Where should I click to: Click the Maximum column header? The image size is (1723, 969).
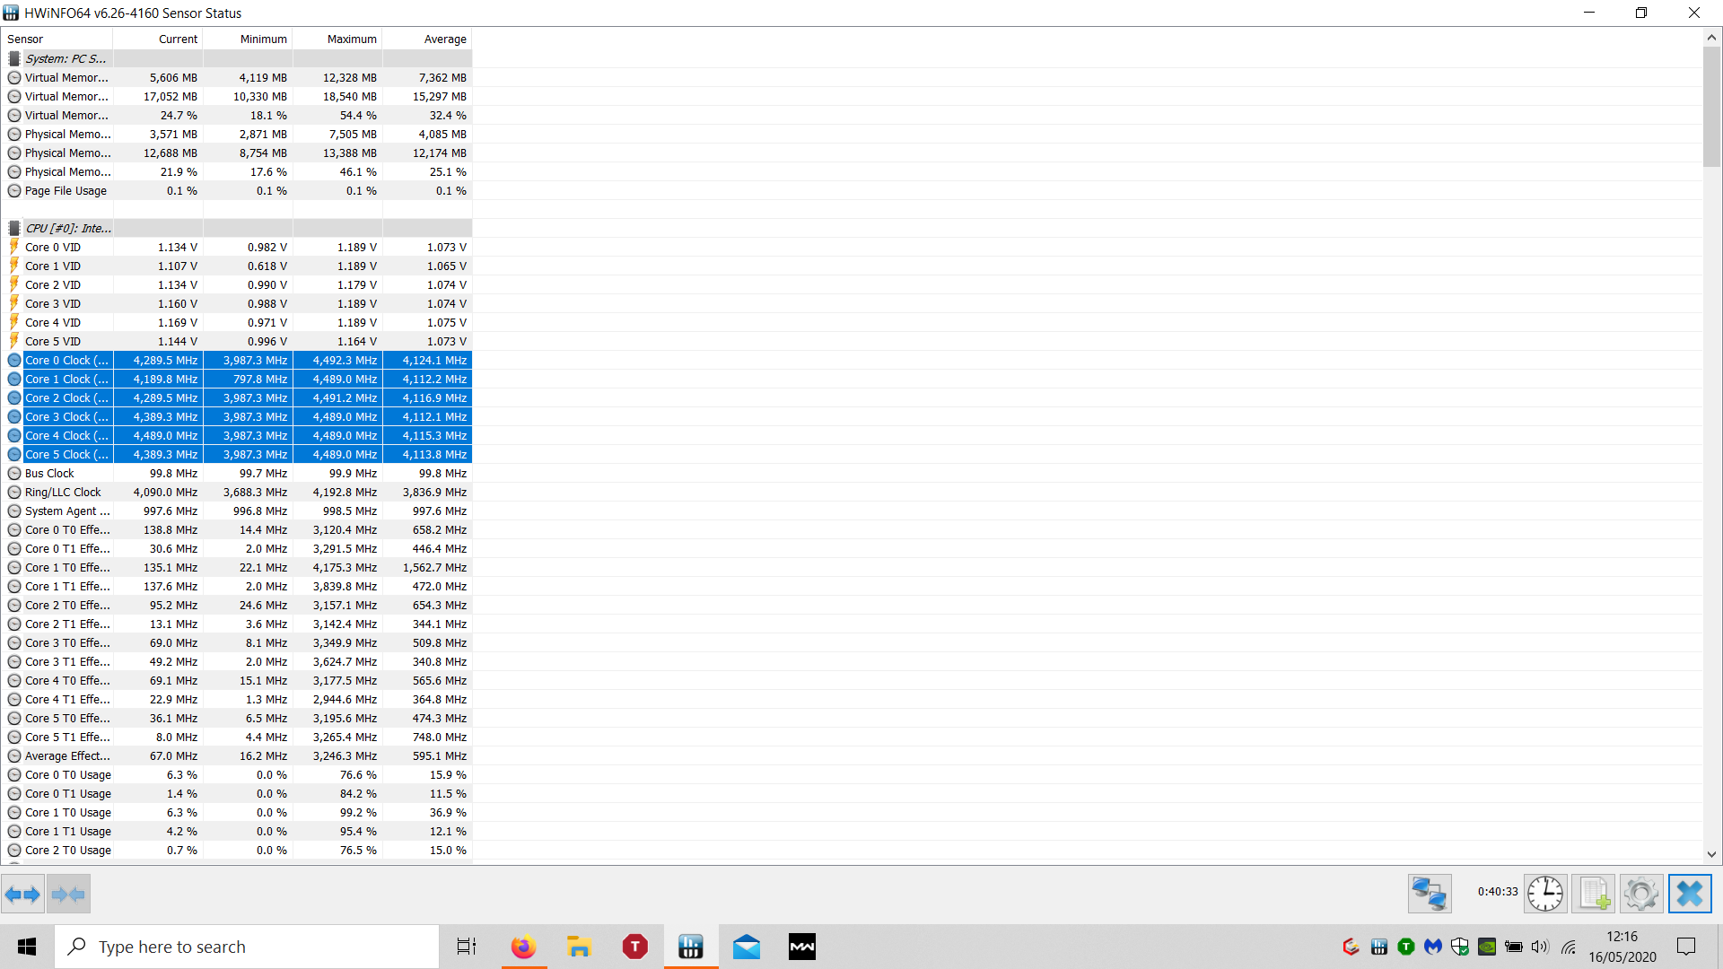click(337, 39)
